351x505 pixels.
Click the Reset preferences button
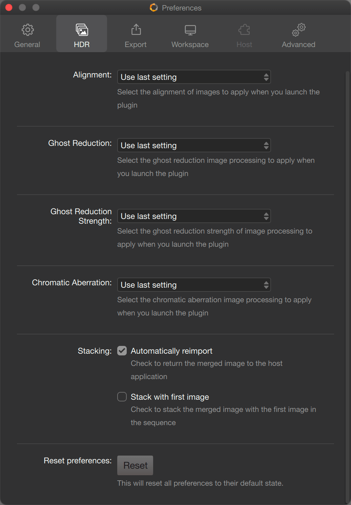[135, 465]
